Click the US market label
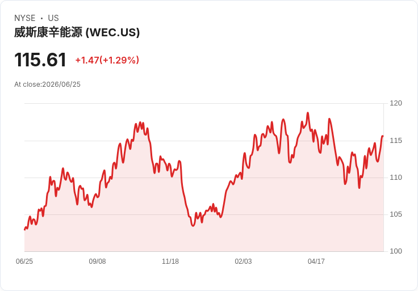This screenshot has height=291, width=418. [x=53, y=18]
